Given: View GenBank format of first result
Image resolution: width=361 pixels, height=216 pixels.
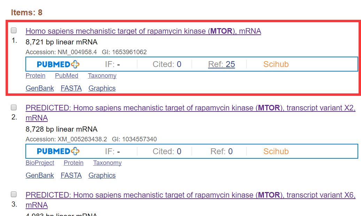Looking at the screenshot, I should [40, 88].
